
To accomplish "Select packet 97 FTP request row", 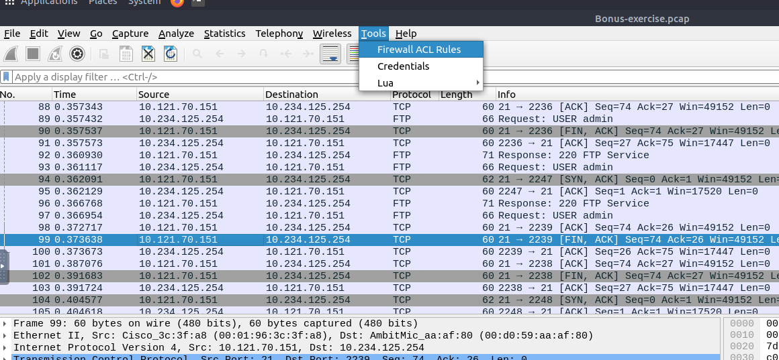I will coord(389,216).
